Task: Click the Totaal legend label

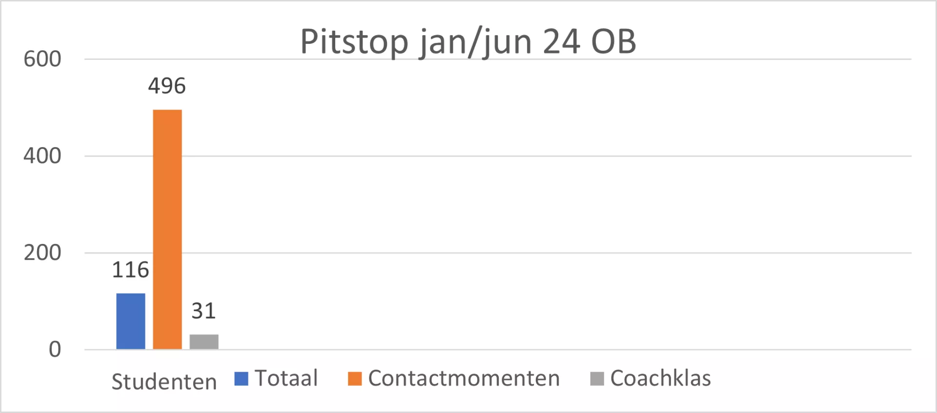Action: 286,378
